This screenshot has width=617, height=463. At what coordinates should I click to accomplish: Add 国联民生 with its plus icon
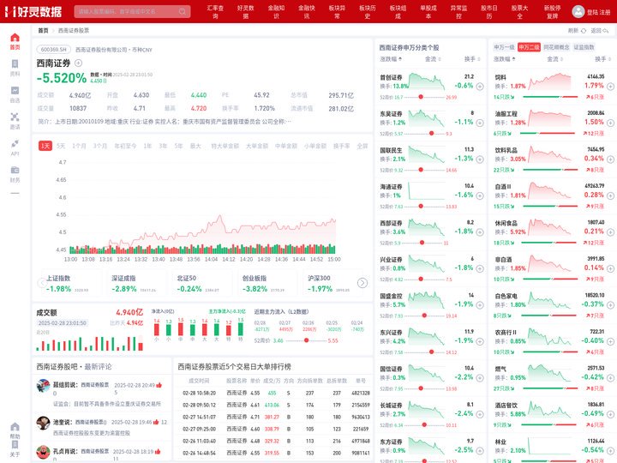480,159
